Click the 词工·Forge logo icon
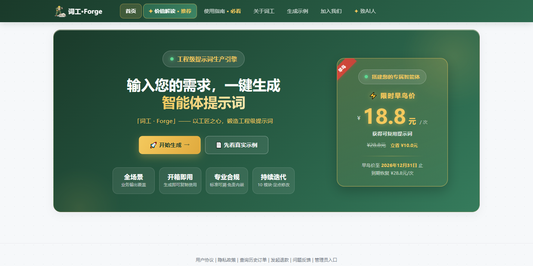Image resolution: width=533 pixels, height=266 pixels. [60, 11]
